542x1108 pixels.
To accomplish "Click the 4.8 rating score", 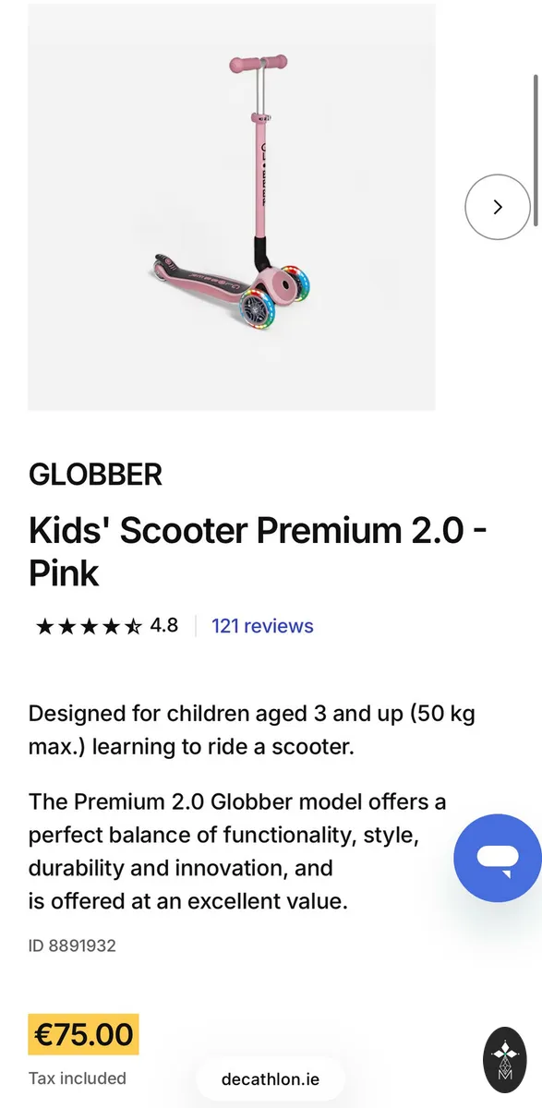I will pyautogui.click(x=164, y=626).
